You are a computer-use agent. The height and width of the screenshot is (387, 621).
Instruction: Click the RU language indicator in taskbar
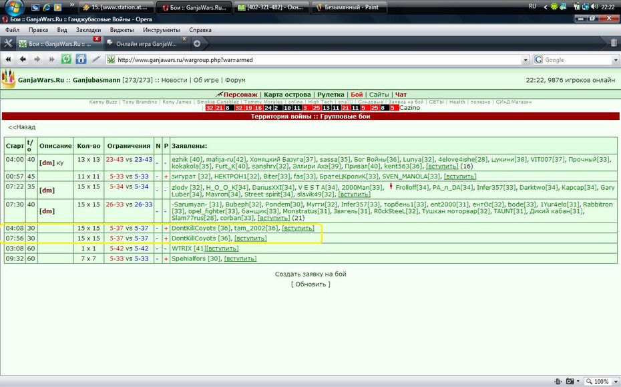click(x=533, y=6)
